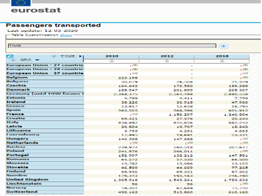
Task: Click the United Kingdom row label
Action: click(28, 179)
